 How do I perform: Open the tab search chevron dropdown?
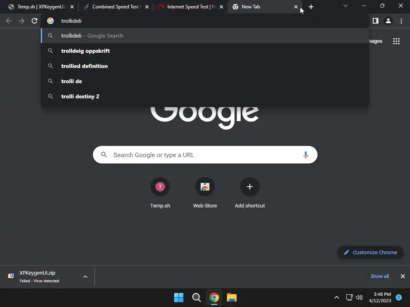point(346,6)
